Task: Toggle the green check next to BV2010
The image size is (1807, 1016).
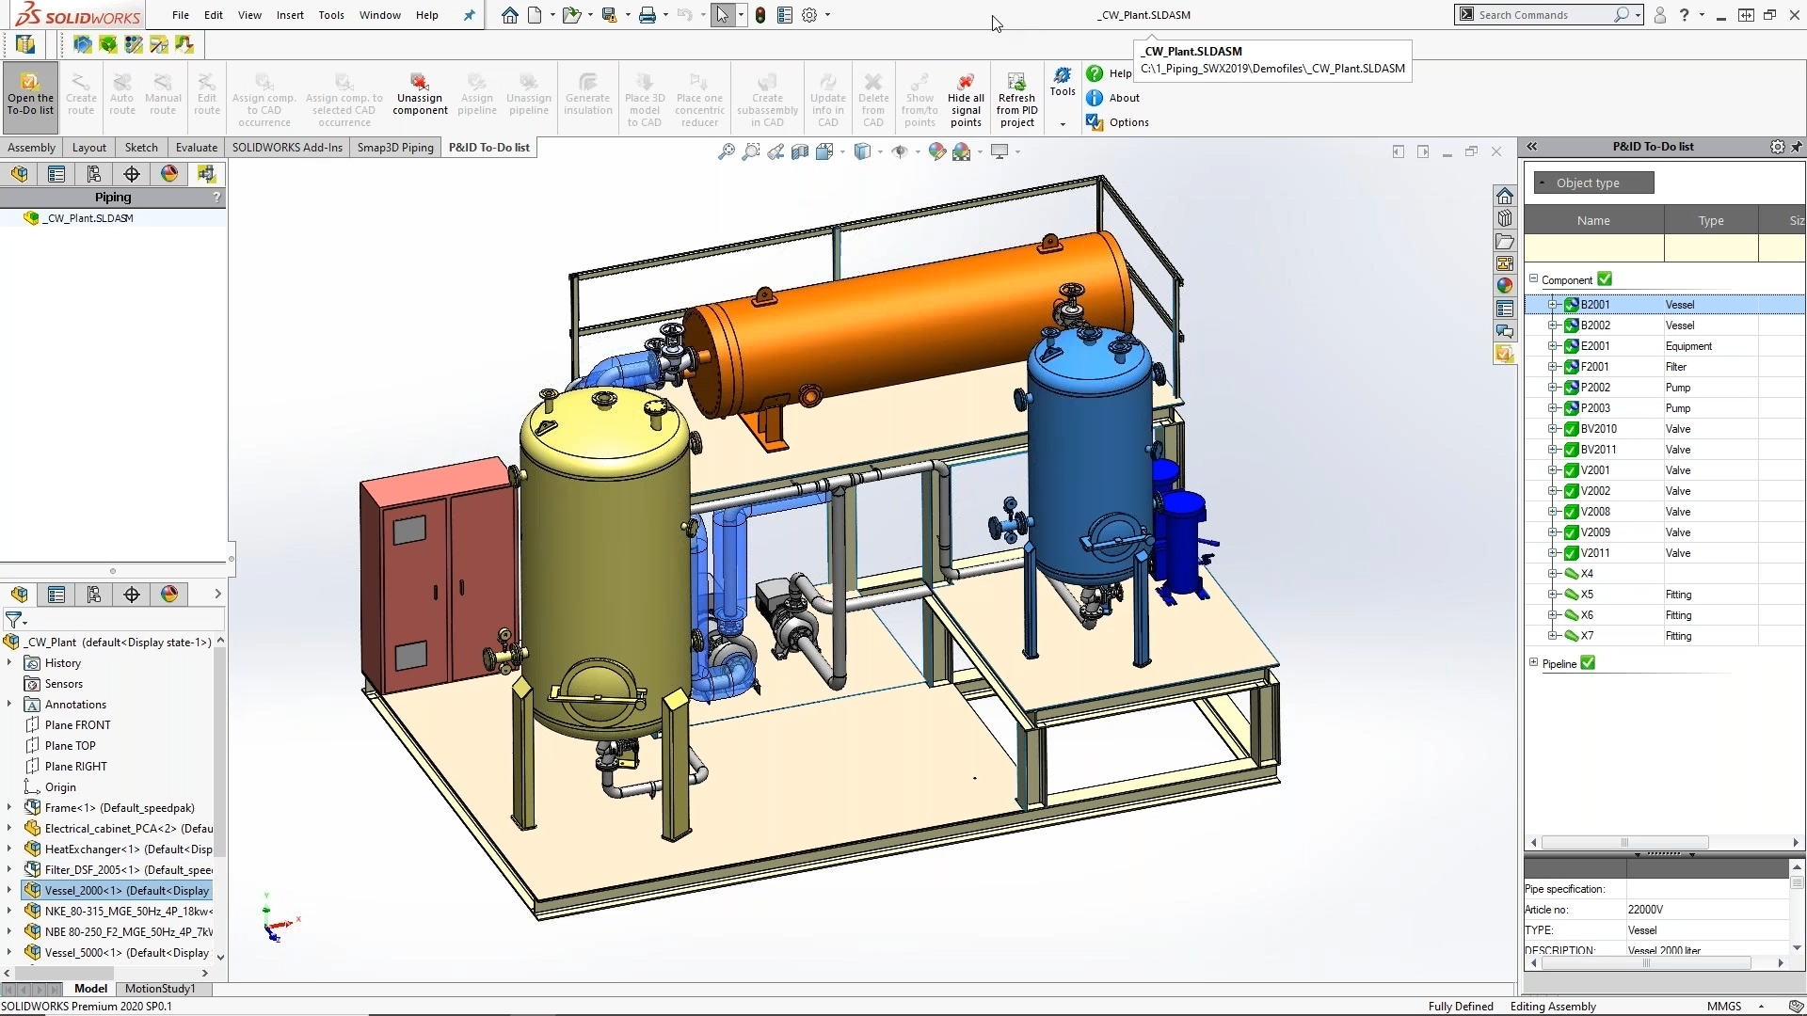Action: [1571, 429]
